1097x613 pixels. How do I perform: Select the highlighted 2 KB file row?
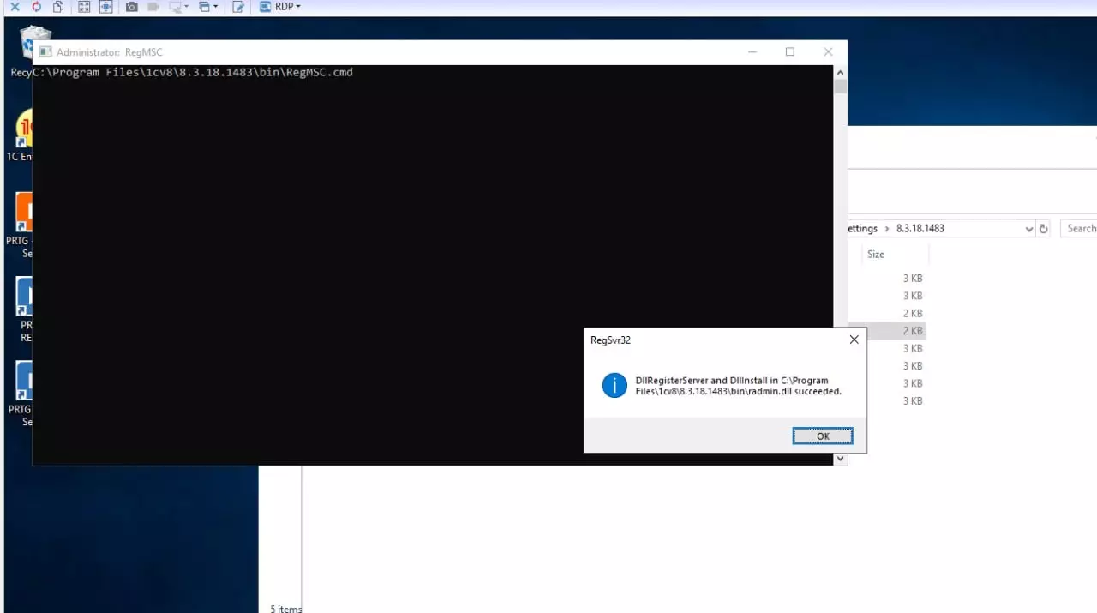point(887,331)
